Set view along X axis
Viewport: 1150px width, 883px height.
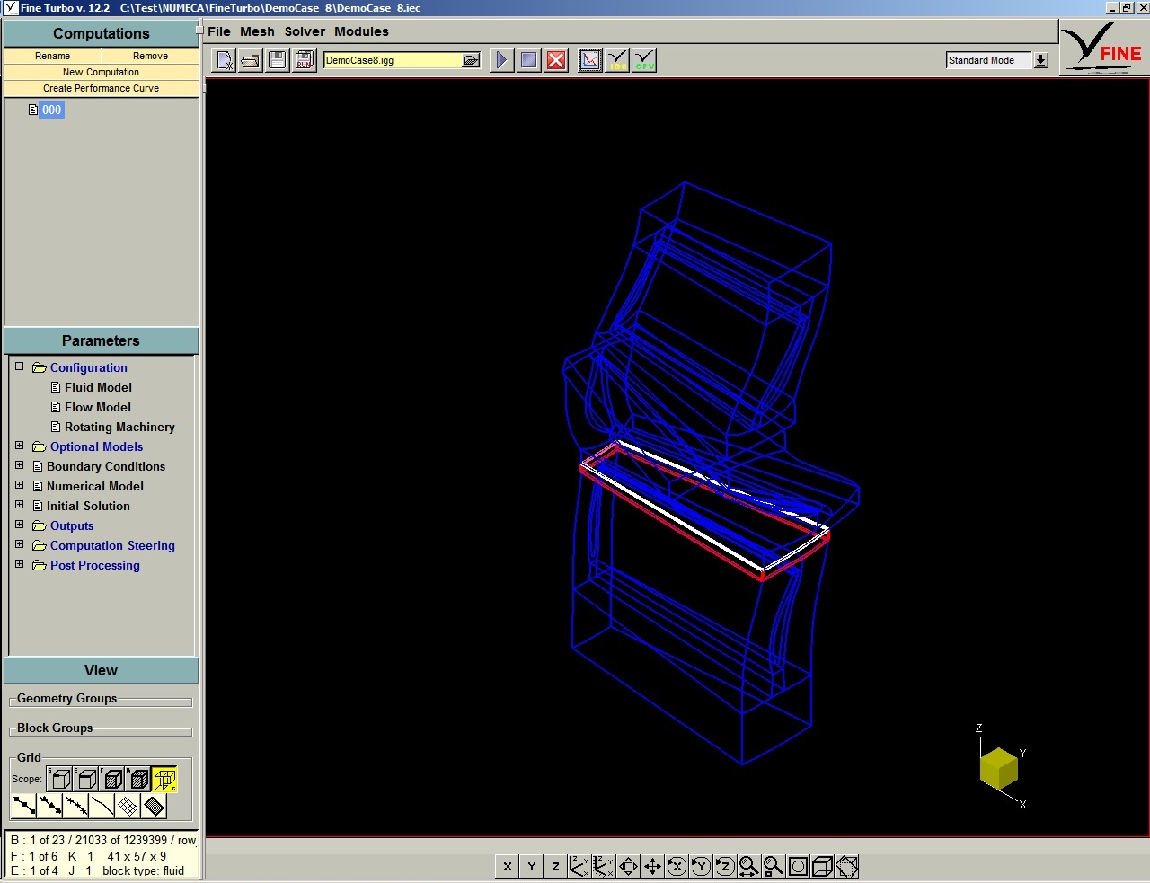(x=508, y=866)
